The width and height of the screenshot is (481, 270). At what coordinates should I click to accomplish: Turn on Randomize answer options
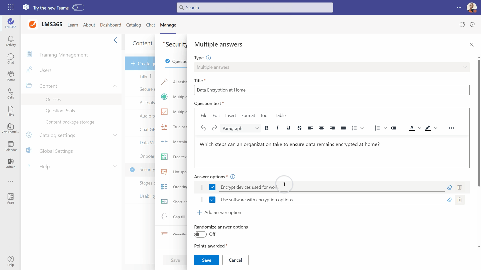(200, 234)
